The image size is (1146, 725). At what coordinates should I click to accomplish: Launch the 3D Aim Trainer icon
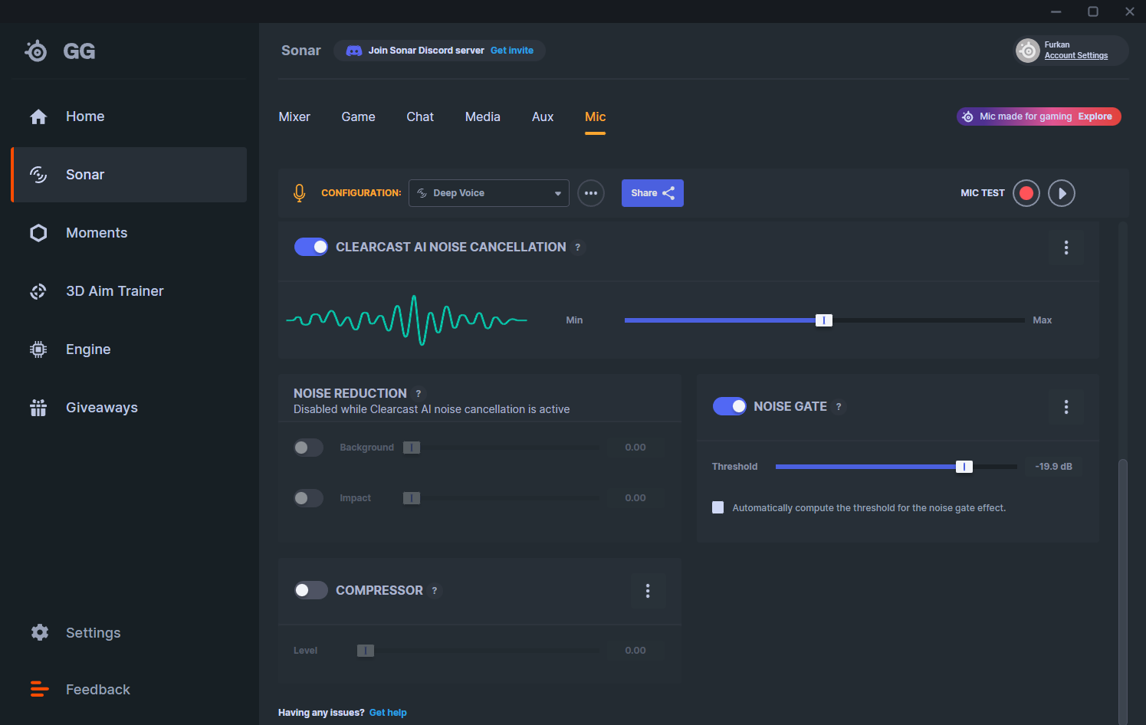pos(38,291)
